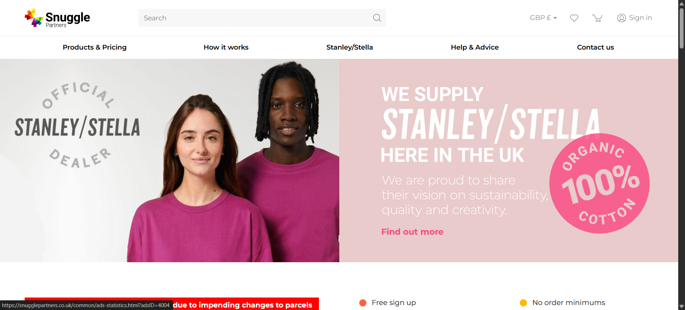Go to Contact us page

(595, 47)
